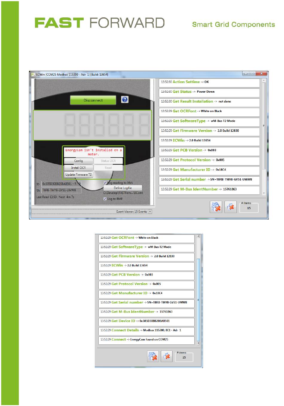284x406 pixels.
Task: Select 'Get M-Bus IdentNumber' row in the ECWin window
Action: click(209, 190)
